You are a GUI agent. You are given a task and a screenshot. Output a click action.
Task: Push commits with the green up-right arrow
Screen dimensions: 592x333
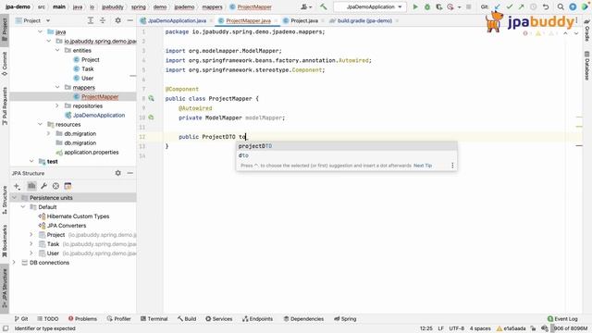[x=521, y=6]
